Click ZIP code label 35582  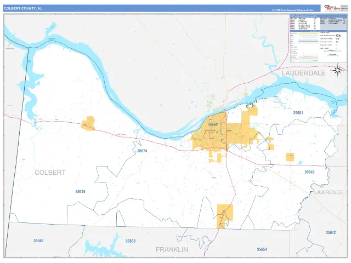tap(38, 241)
